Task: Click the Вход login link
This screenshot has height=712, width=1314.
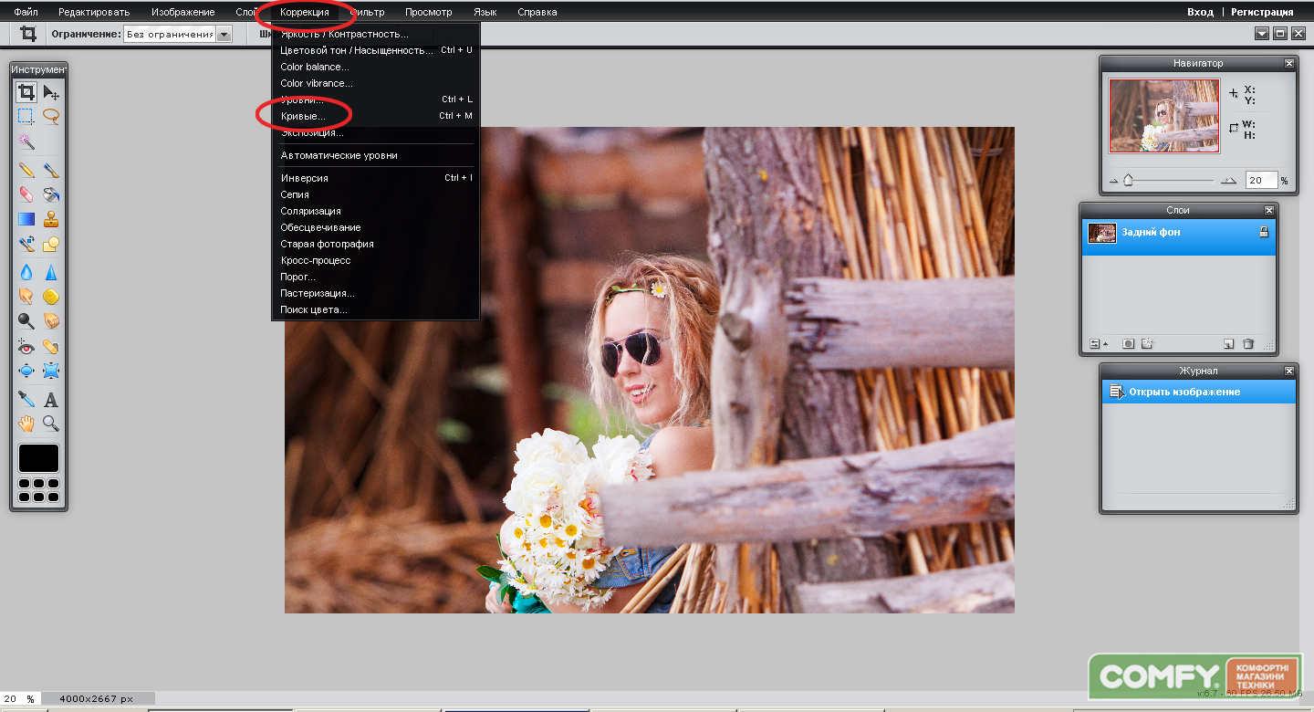Action: click(1200, 12)
